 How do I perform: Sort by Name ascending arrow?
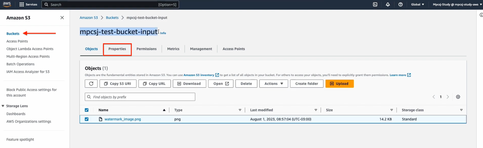tap(164, 110)
